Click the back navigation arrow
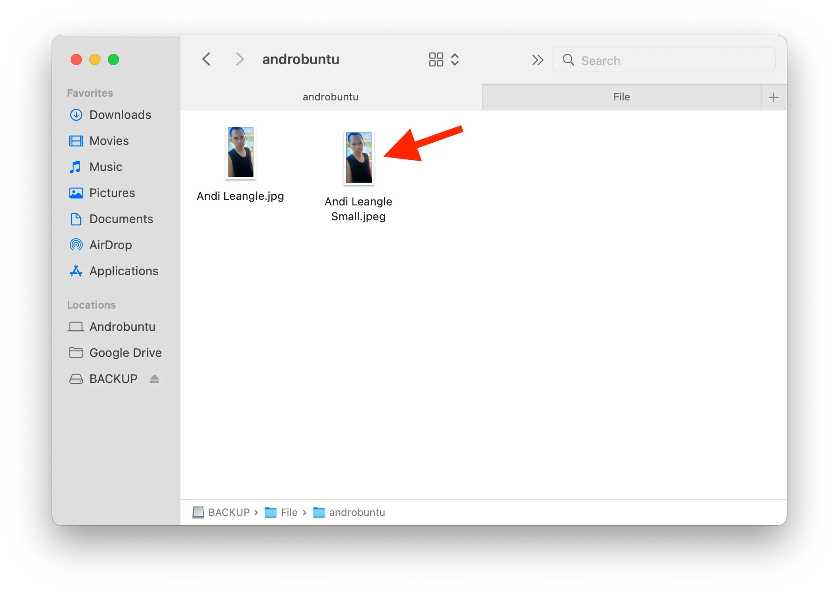839x594 pixels. pos(206,59)
